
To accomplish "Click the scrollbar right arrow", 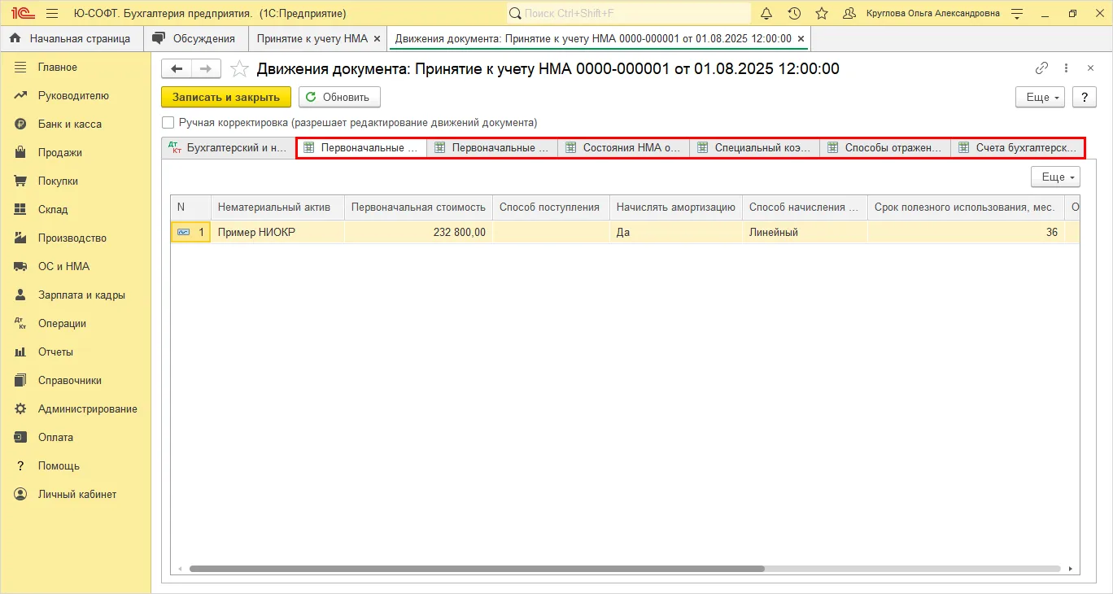I will pos(1071,569).
